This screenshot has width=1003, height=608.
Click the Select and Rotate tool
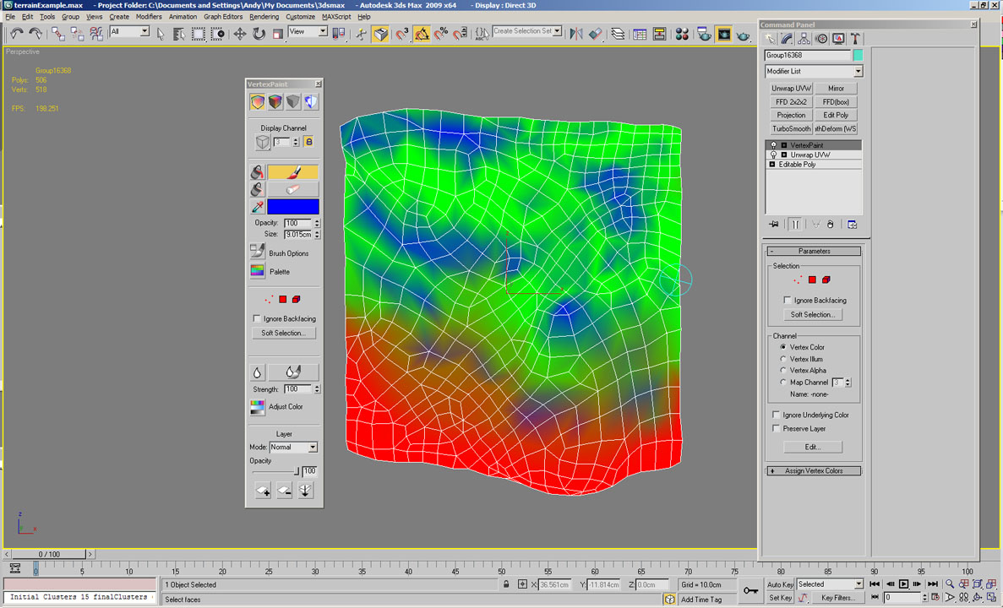[259, 34]
